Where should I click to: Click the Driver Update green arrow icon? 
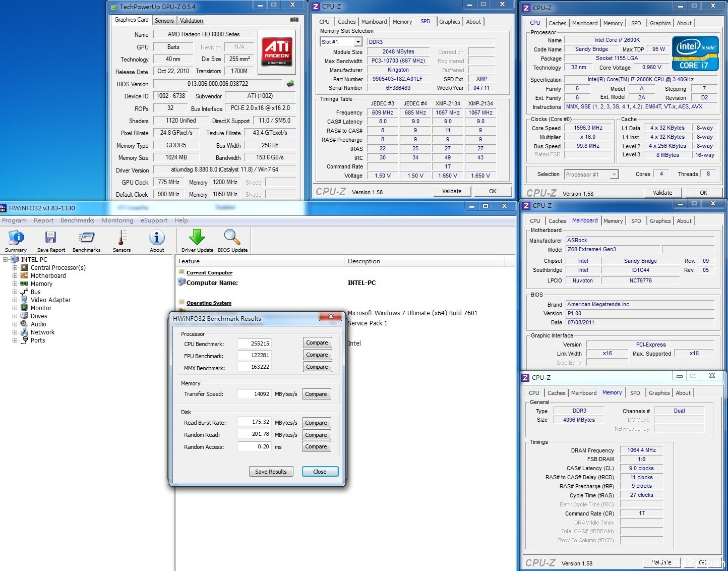coord(197,237)
